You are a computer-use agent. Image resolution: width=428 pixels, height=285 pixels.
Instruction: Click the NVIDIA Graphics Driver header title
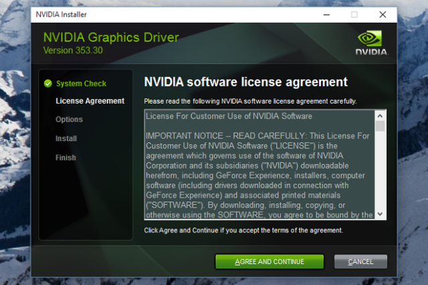click(110, 37)
